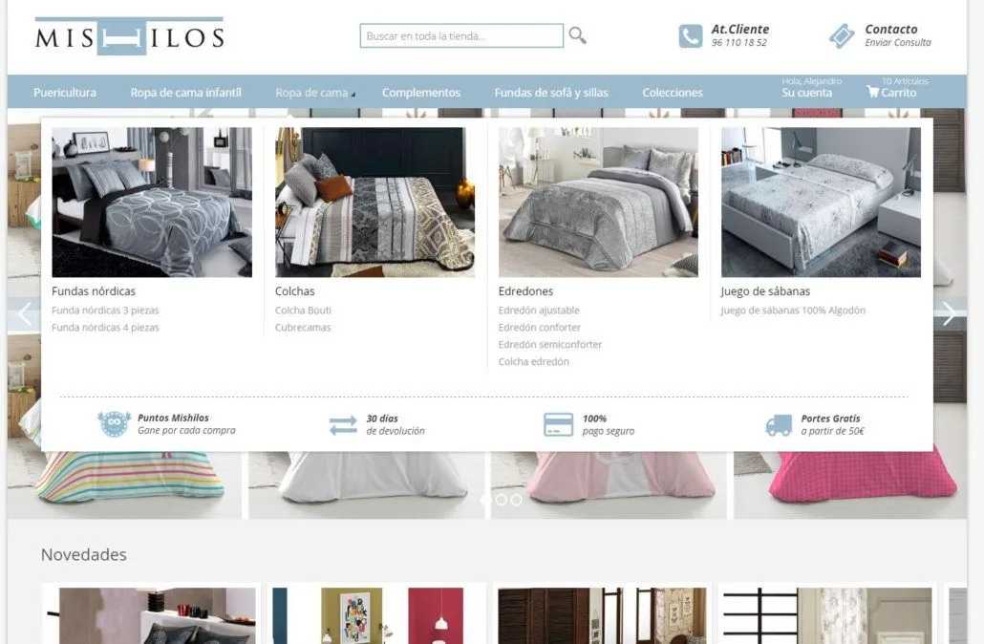Select the second carousel slide dot

501,500
